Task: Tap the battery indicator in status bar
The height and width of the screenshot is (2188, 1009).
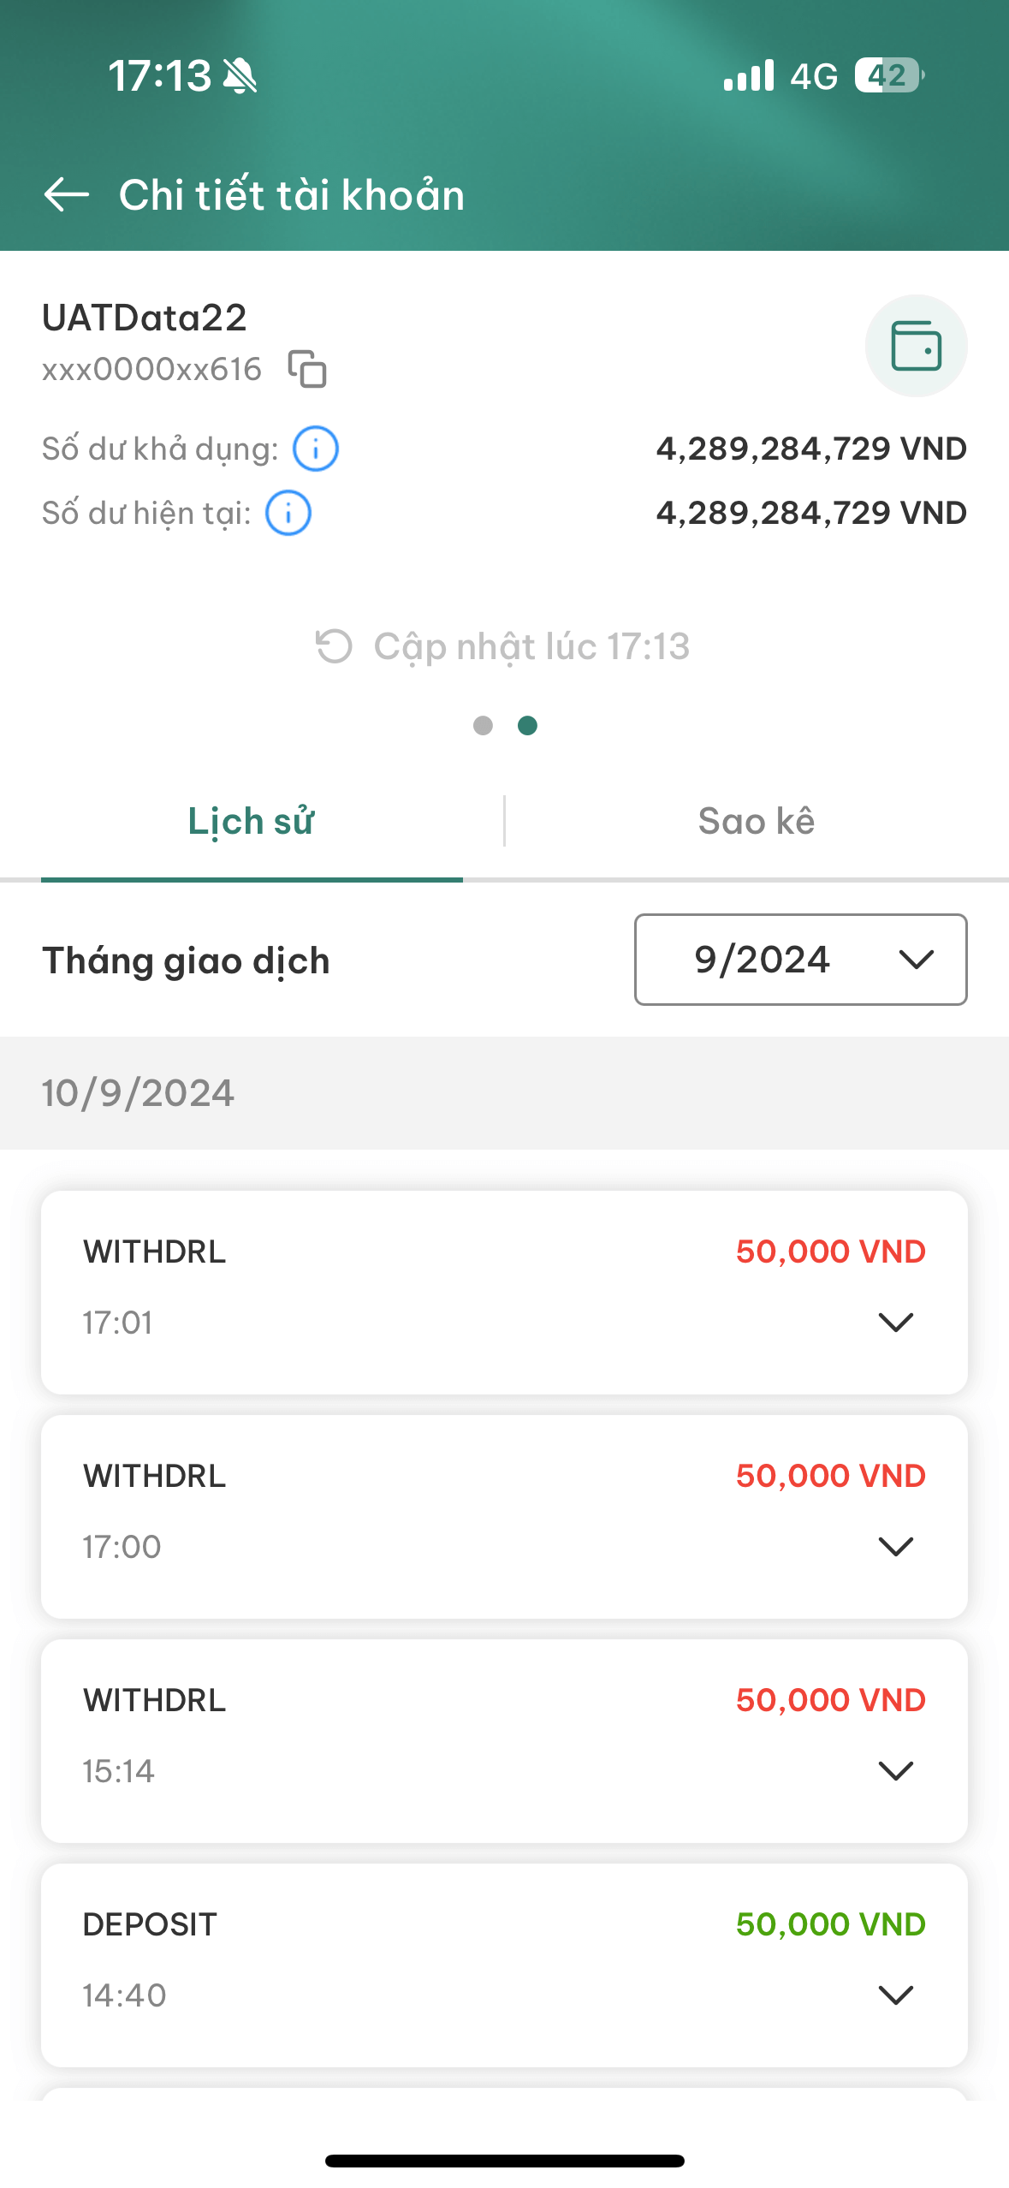Action: point(889,75)
